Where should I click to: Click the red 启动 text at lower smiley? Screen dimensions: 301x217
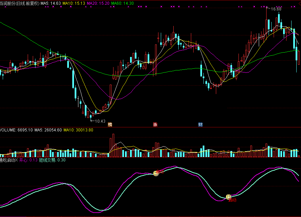pos(232,200)
